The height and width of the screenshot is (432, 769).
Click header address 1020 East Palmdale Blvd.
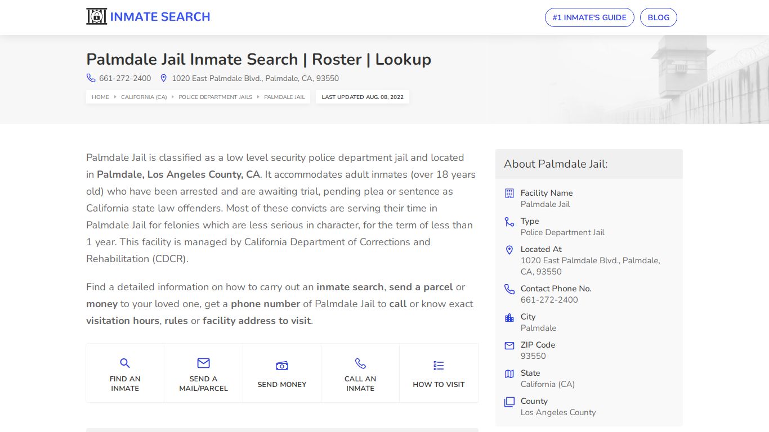(255, 78)
